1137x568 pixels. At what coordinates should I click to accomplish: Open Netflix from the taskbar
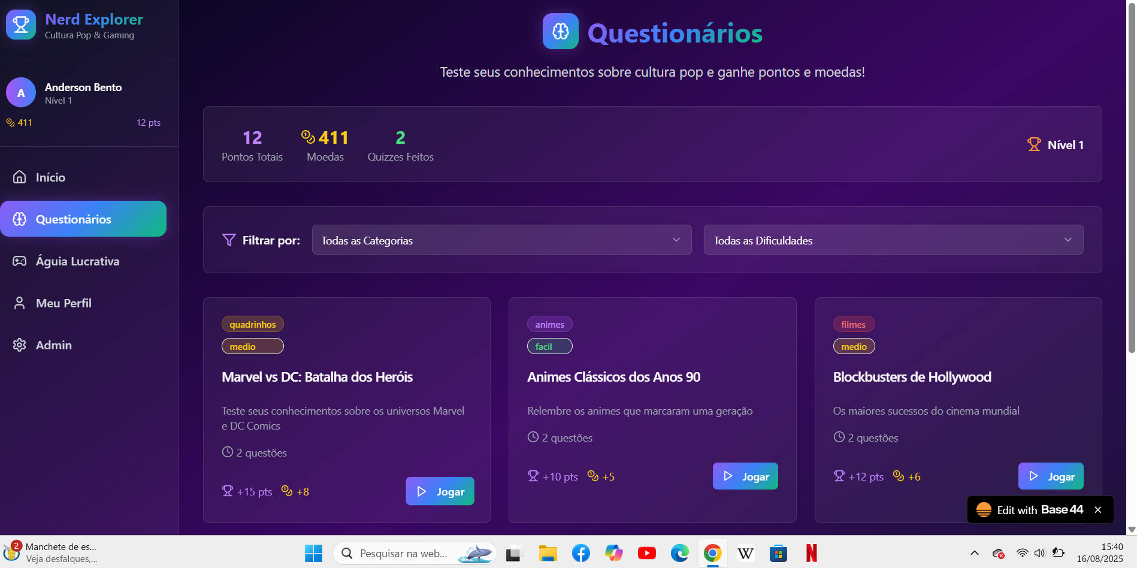[x=811, y=553]
